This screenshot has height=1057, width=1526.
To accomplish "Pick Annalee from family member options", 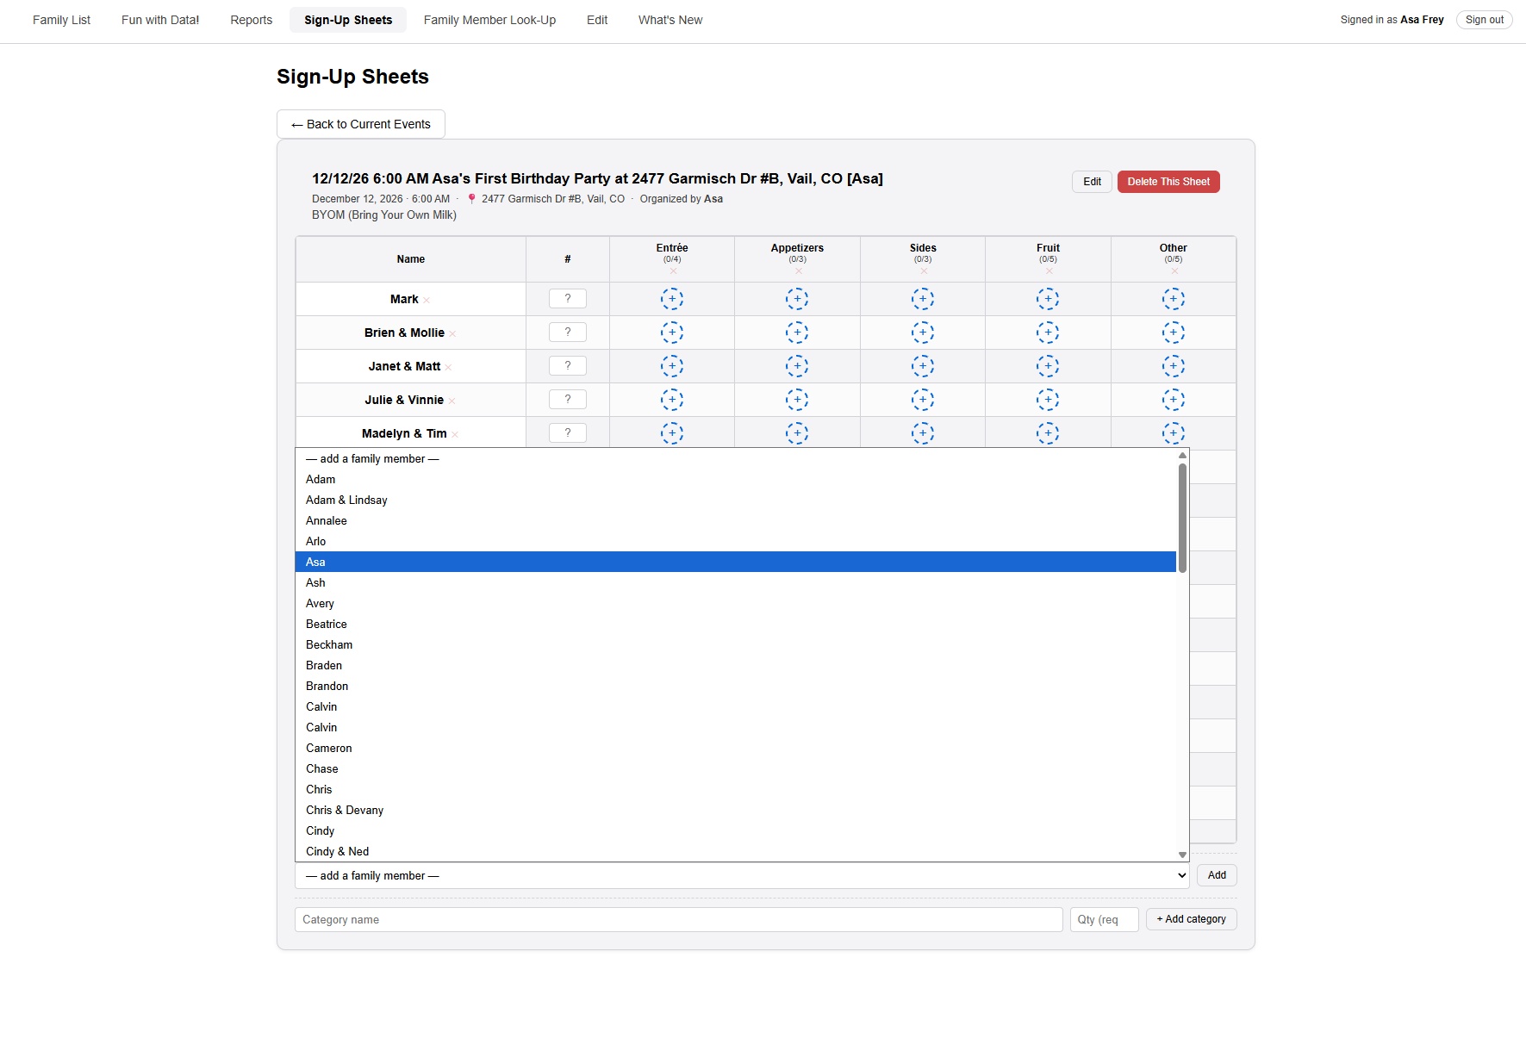I will tap(735, 520).
